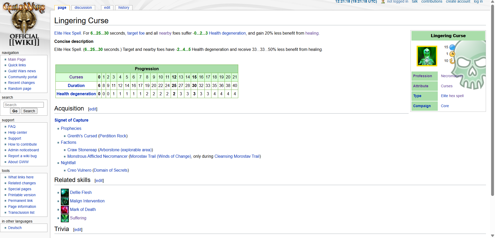495x238 pixels.
Task: Open Cleansing Morostav Trail link
Action: coord(237,156)
